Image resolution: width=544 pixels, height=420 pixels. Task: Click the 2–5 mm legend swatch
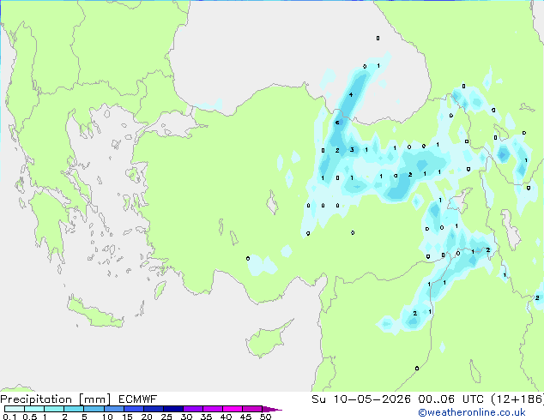pos(74,409)
